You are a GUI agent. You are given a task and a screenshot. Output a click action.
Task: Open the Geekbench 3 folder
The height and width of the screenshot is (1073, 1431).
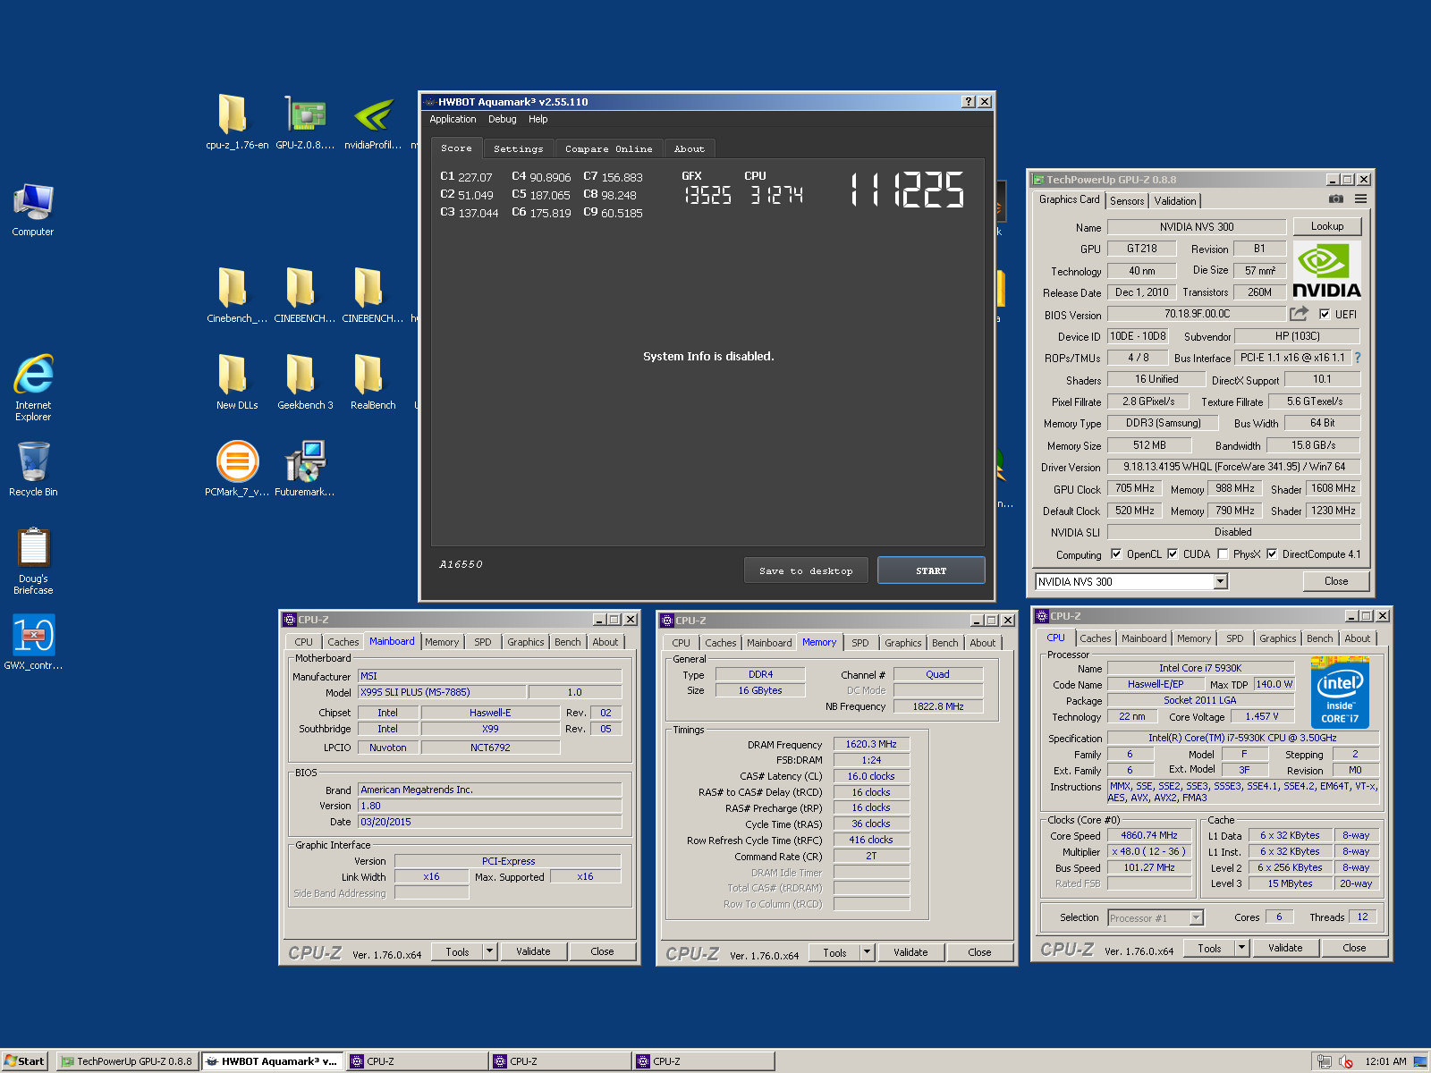(x=305, y=383)
